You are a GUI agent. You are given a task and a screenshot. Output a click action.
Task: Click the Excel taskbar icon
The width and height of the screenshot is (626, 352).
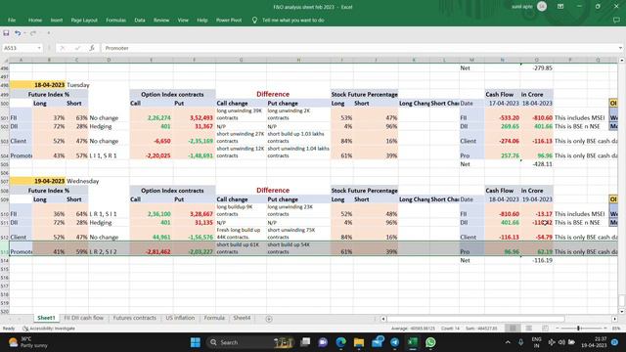coord(413,342)
